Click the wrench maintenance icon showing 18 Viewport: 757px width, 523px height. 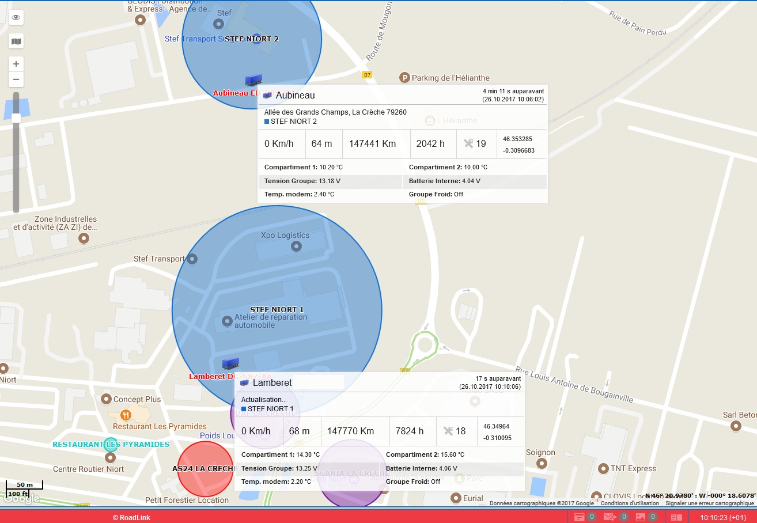pyautogui.click(x=448, y=431)
